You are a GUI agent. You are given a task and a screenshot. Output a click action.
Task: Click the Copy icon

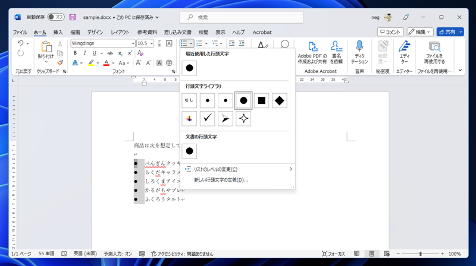click(x=60, y=53)
